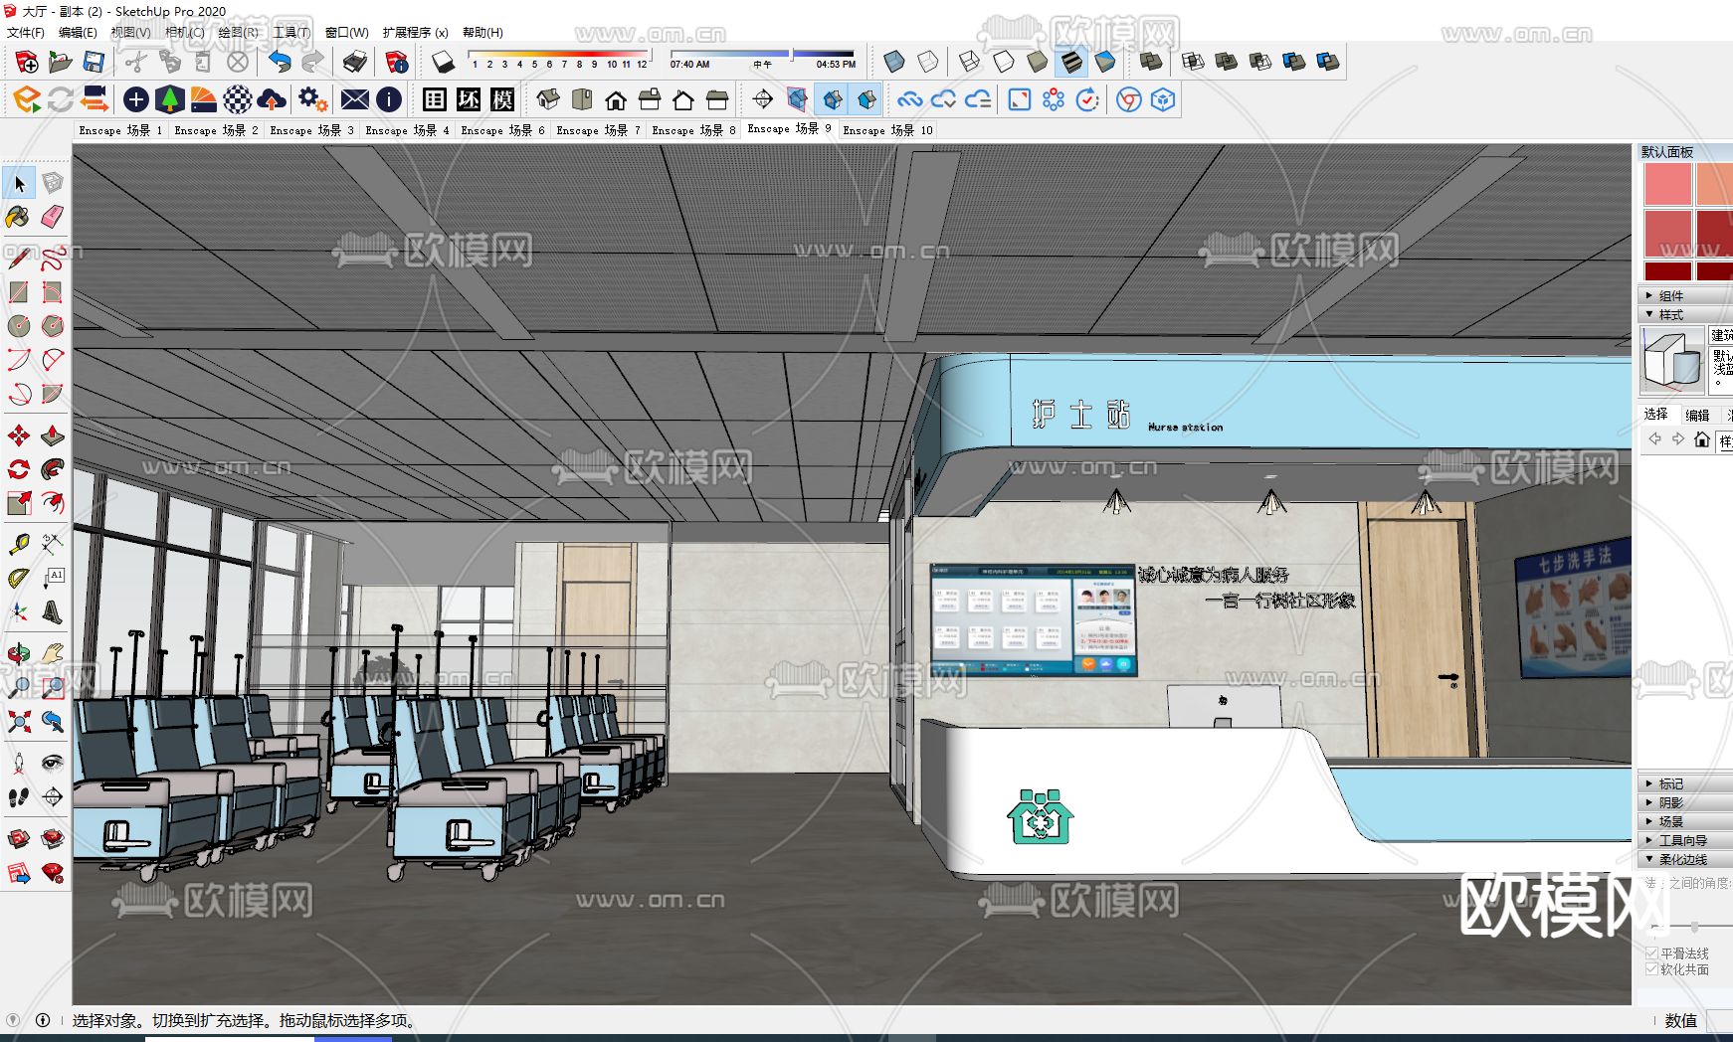
Task: Switch to Enscape 场景 10 tab
Action: tap(887, 130)
